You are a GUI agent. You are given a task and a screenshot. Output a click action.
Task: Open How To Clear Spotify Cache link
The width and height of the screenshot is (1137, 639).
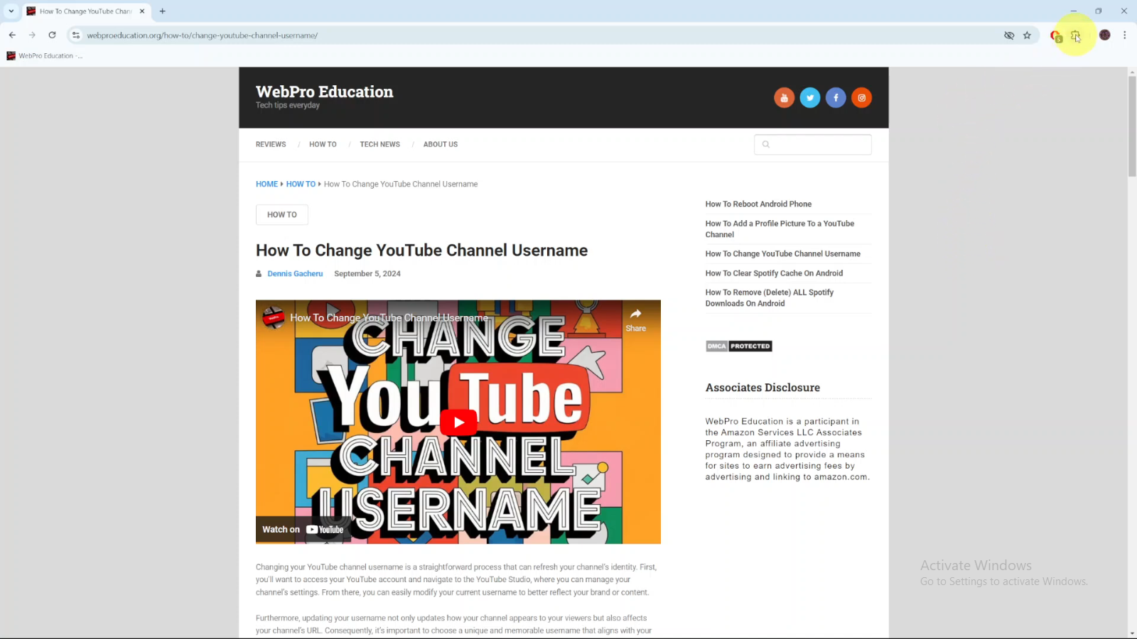(774, 273)
